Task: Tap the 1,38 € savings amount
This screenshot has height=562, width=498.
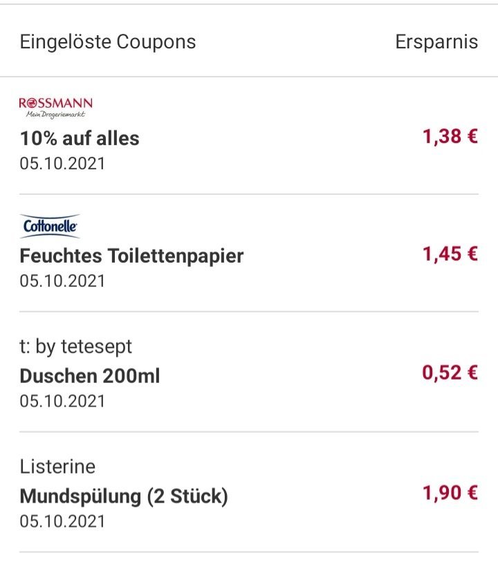Action: point(450,137)
